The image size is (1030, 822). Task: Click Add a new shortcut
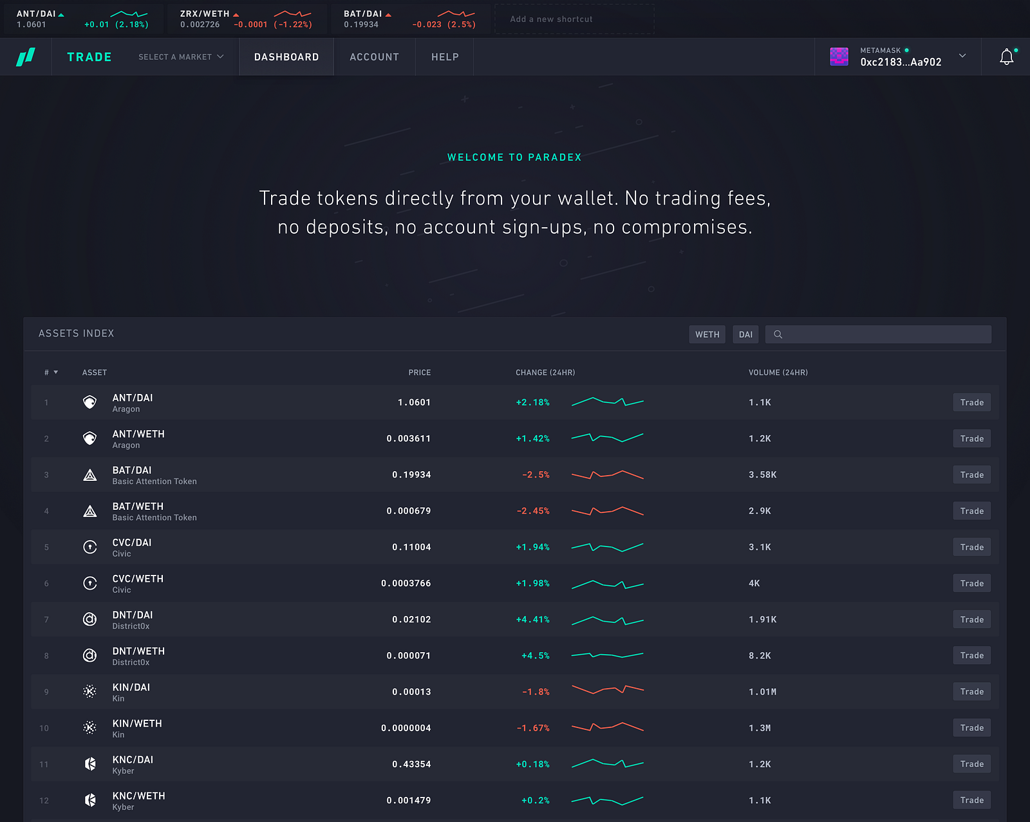coord(574,19)
